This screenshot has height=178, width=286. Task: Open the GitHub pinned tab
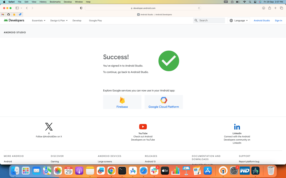pyautogui.click(x=8, y=14)
